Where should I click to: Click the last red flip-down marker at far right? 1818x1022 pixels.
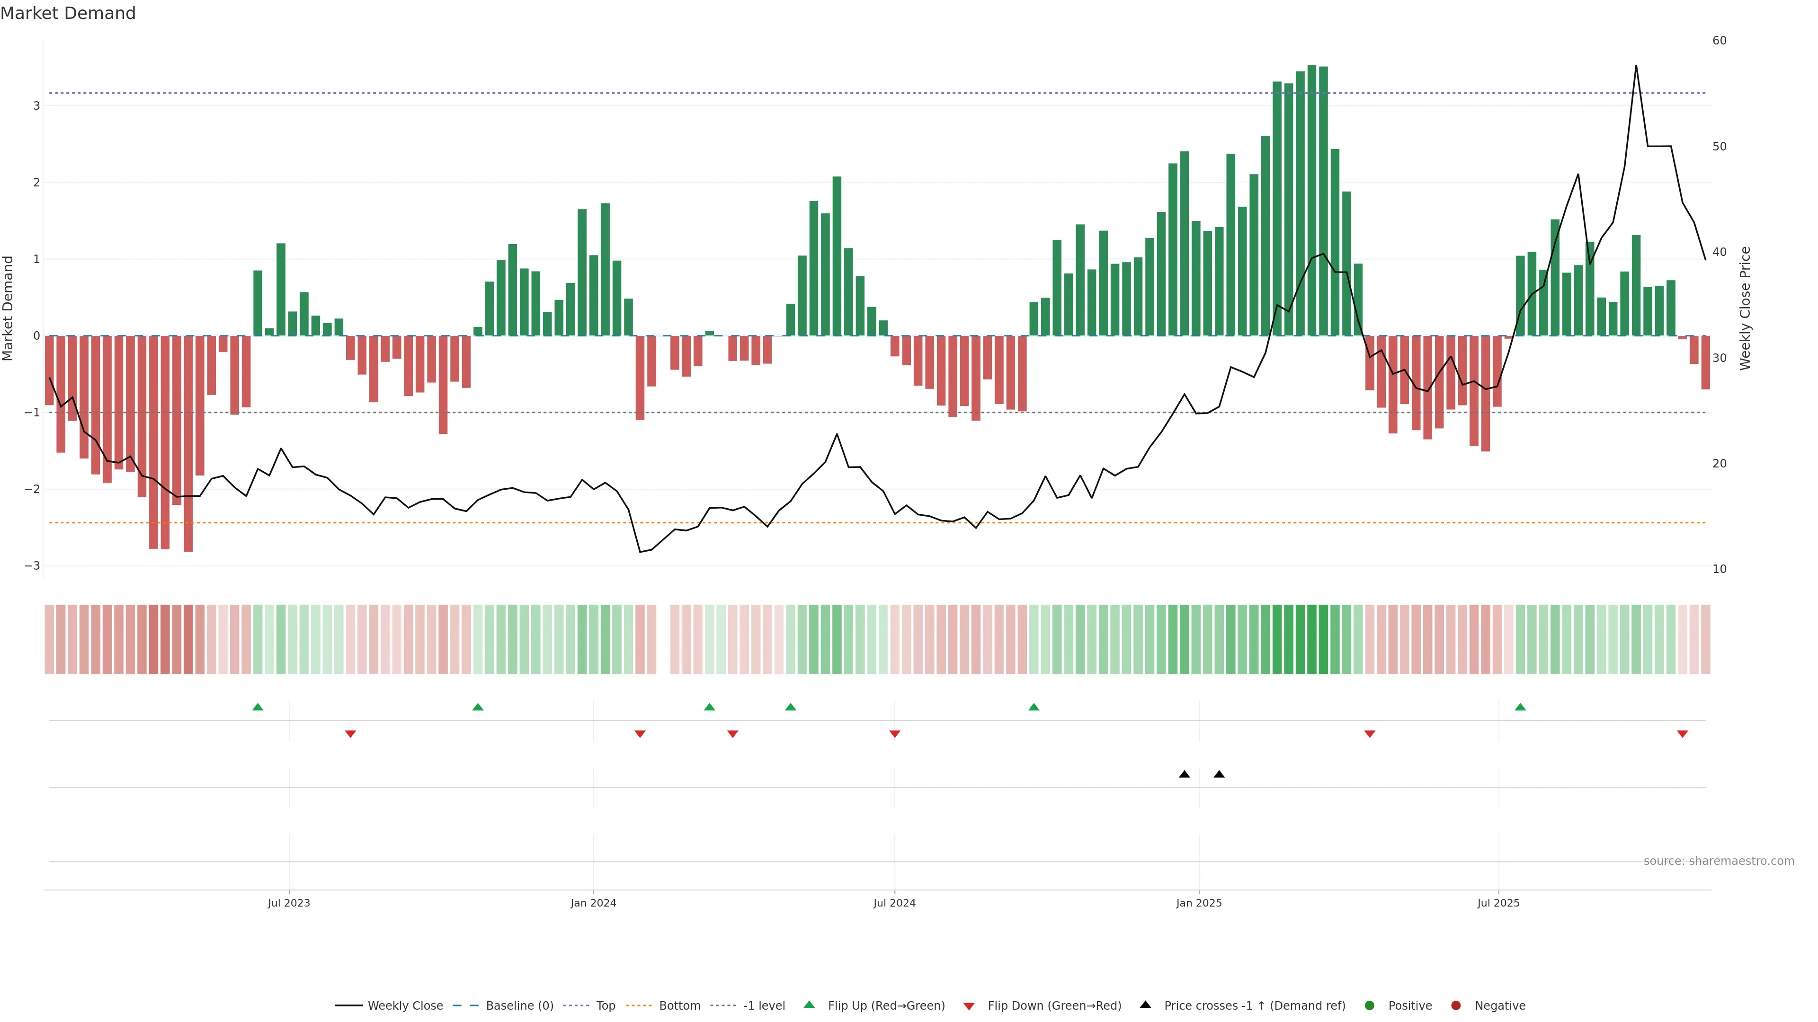(x=1683, y=734)
